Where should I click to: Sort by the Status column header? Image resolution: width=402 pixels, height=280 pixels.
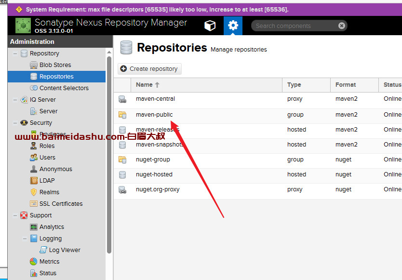pyautogui.click(x=390, y=85)
